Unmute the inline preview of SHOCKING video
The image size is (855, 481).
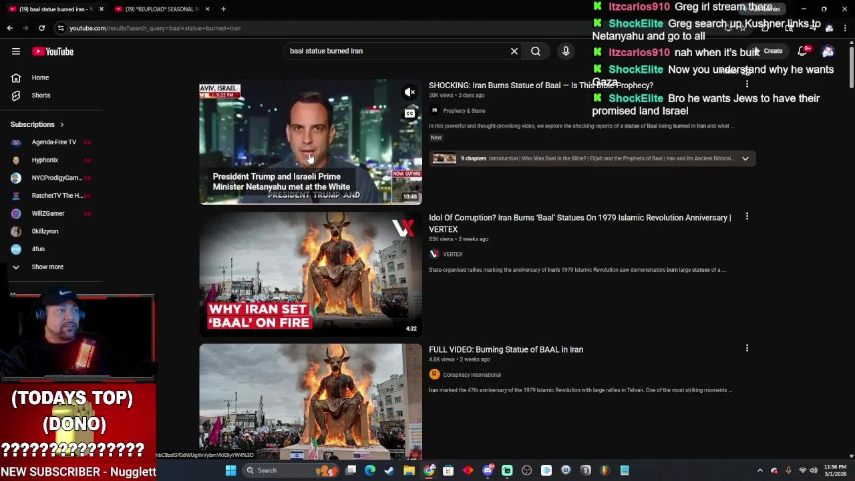pyautogui.click(x=409, y=92)
